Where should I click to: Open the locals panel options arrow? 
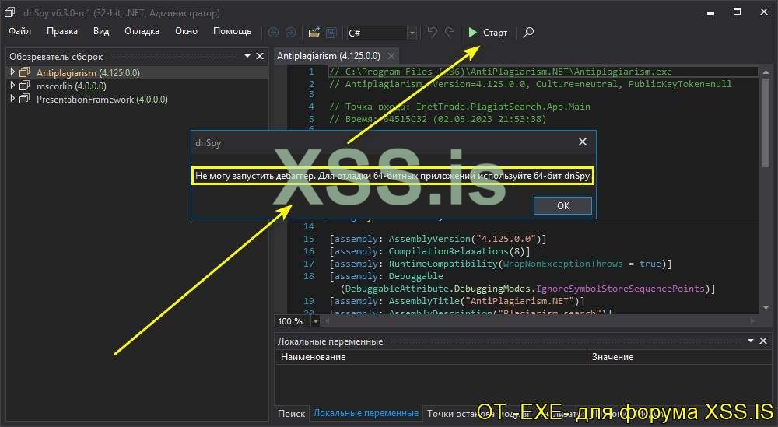pyautogui.click(x=751, y=341)
